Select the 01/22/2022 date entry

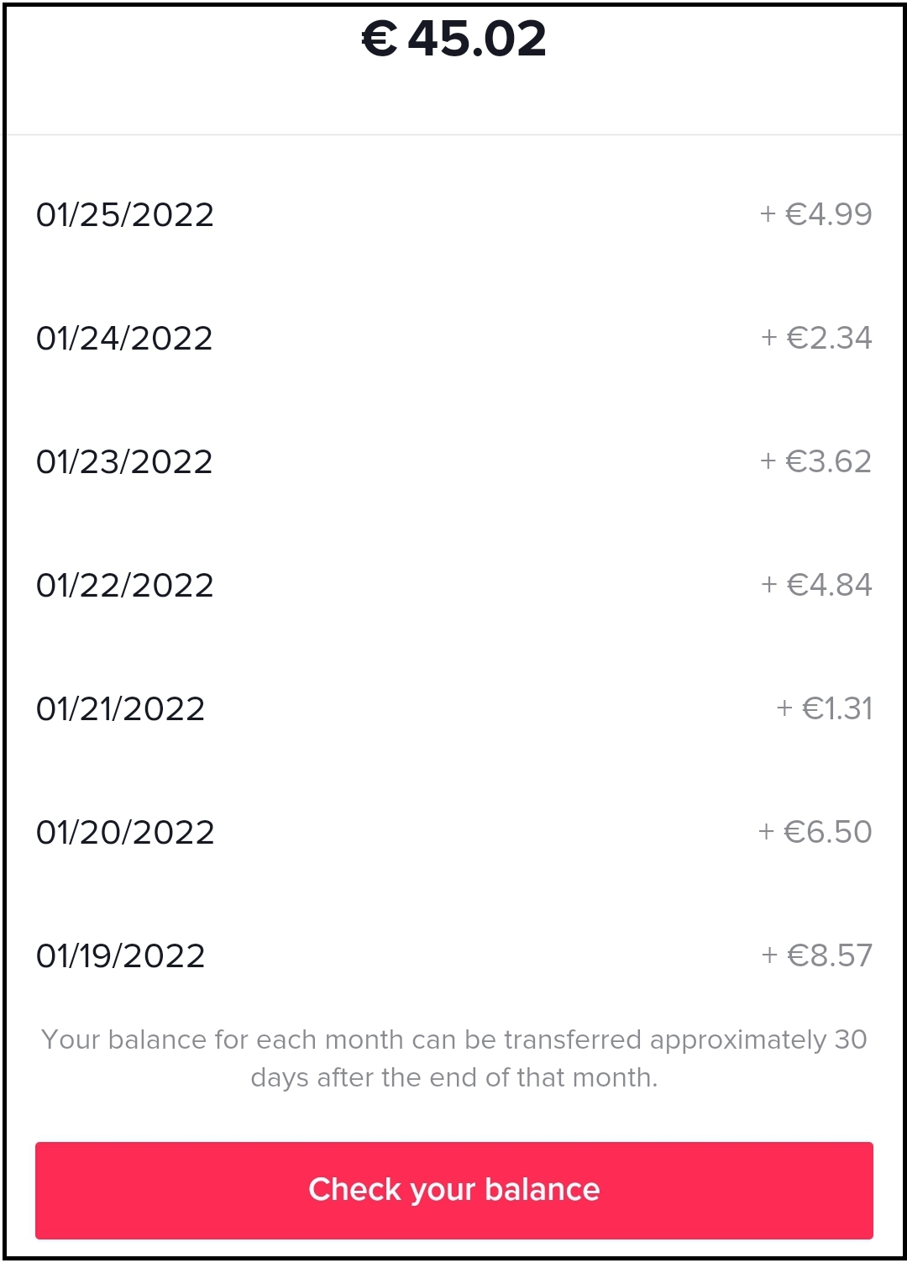[125, 586]
